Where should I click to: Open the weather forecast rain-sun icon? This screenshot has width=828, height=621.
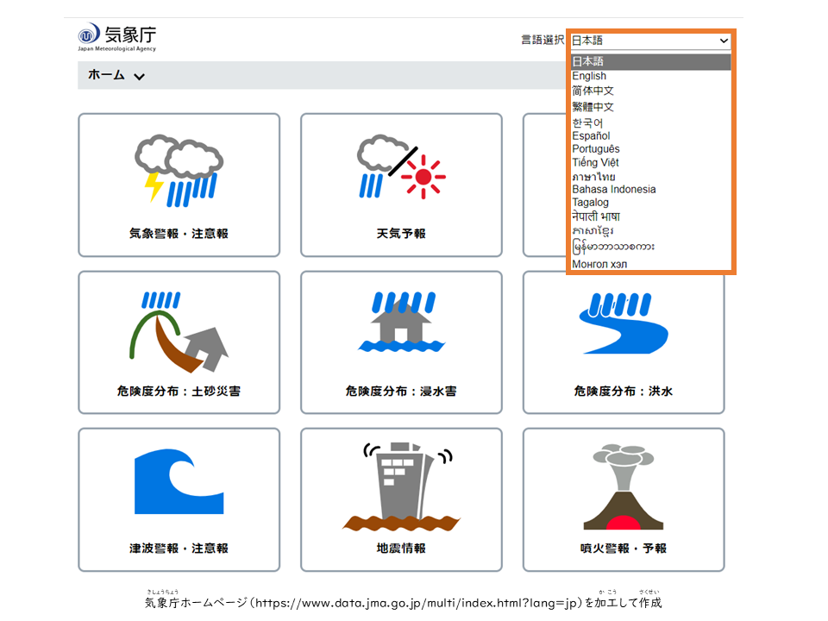[x=401, y=167]
